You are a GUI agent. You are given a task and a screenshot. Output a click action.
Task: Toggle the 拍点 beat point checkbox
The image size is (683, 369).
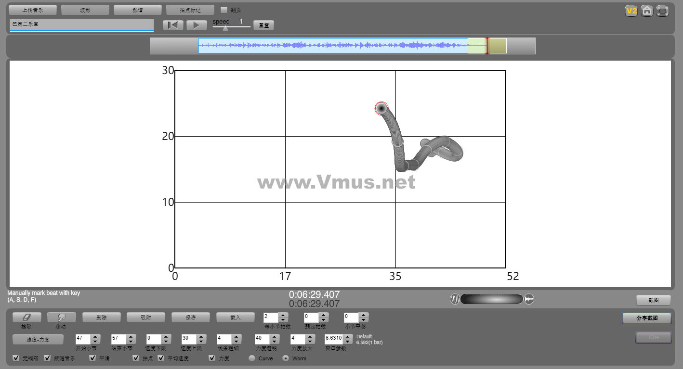(136, 358)
